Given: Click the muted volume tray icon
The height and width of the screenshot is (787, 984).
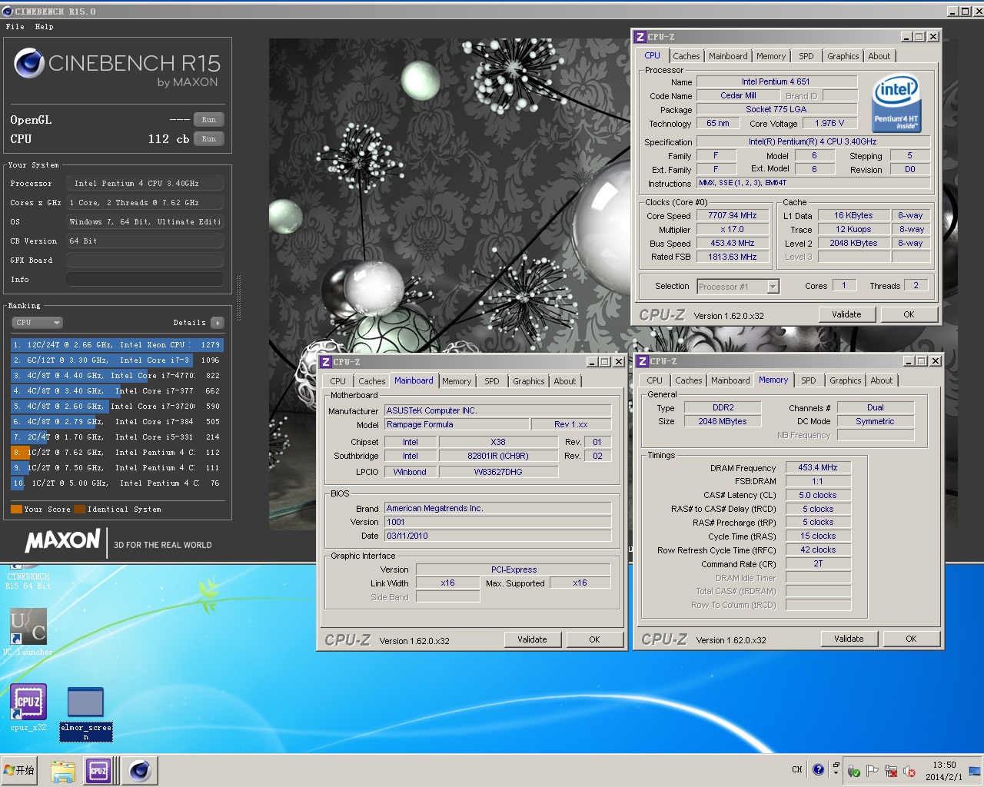Looking at the screenshot, I should (909, 771).
